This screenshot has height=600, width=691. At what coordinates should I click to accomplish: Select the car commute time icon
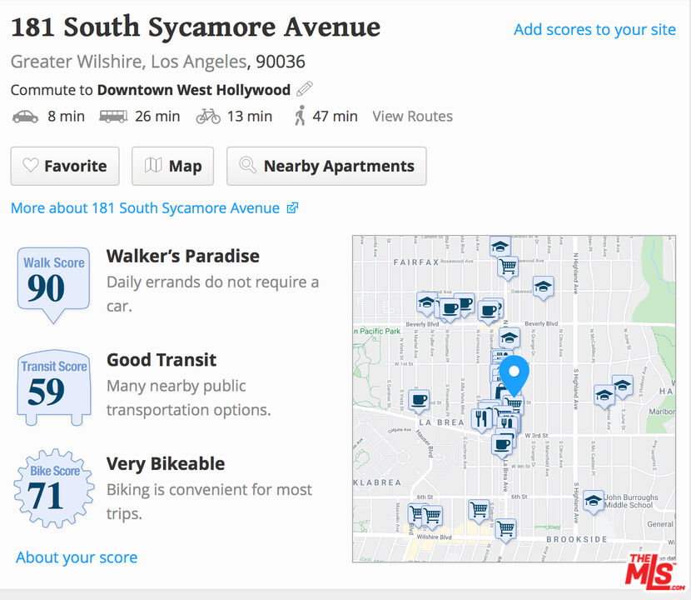(25, 117)
